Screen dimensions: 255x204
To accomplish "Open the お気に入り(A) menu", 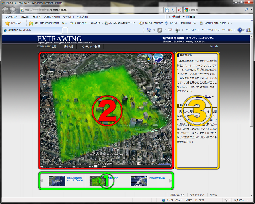I will click(52, 17).
